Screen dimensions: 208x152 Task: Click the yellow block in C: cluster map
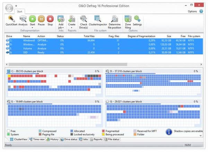9,76
